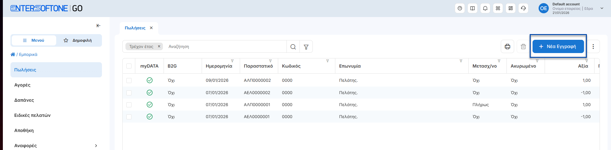This screenshot has height=150, width=611.
Task: Click the printer icon above the table
Action: (507, 47)
